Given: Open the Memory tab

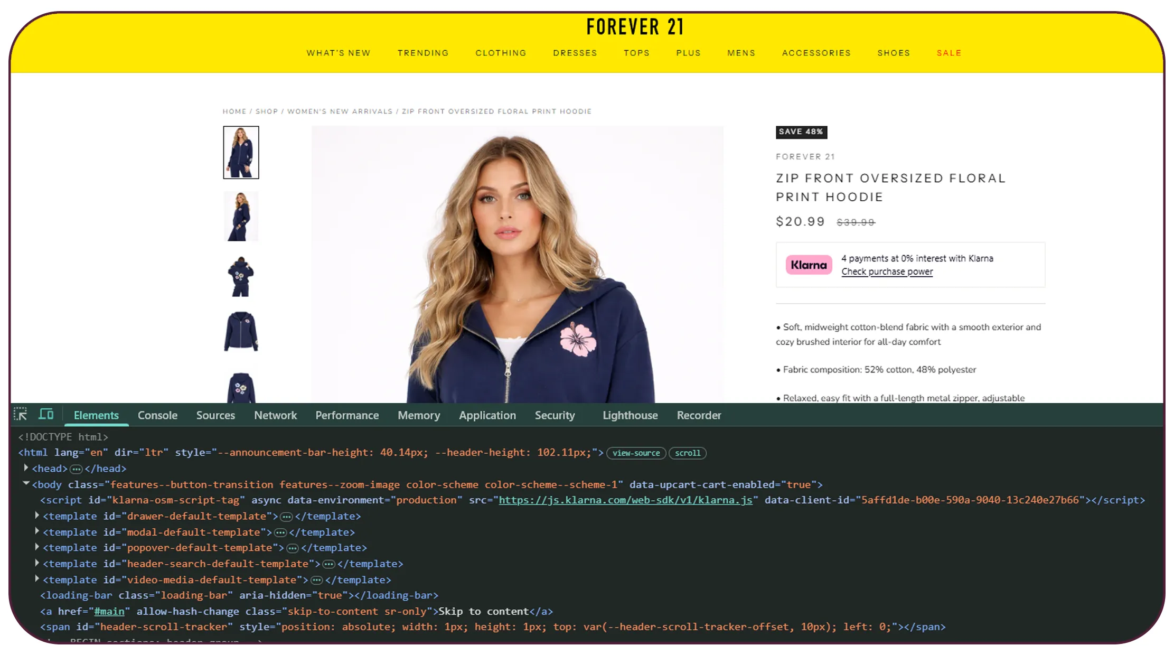Looking at the screenshot, I should (419, 415).
